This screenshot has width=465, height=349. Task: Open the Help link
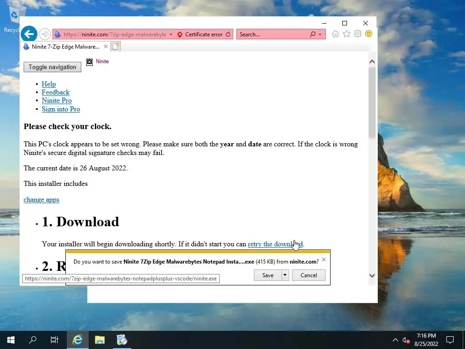coord(49,84)
